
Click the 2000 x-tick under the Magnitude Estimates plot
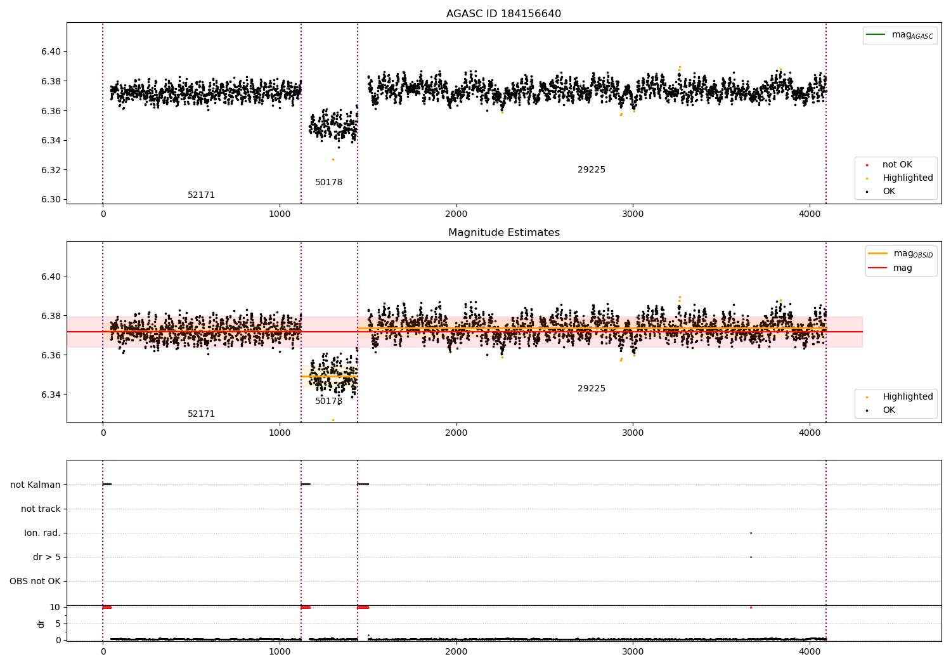tap(456, 433)
